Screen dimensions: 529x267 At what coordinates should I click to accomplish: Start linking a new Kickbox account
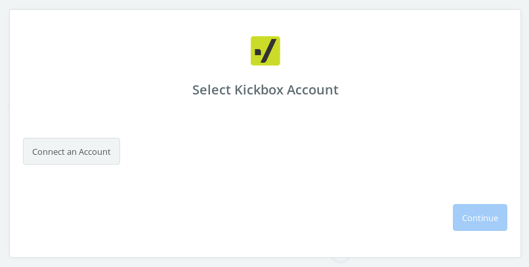72,152
